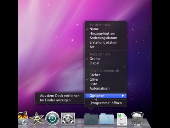Launch iMovie star icon in Dock
170x128 pixels.
click(37, 118)
